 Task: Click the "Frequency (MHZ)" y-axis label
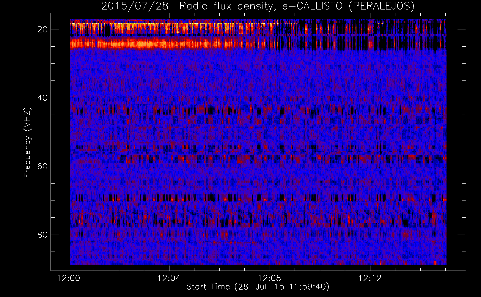[27, 142]
